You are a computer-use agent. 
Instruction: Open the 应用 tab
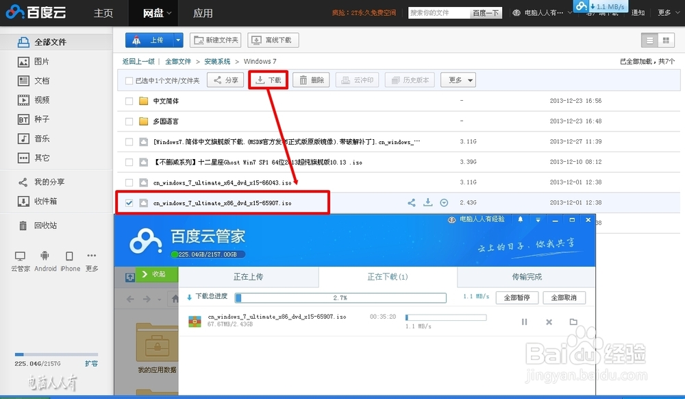[203, 13]
